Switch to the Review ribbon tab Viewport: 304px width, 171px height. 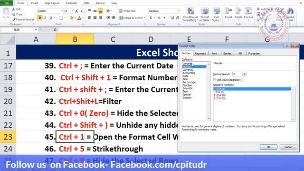[x=100, y=3]
